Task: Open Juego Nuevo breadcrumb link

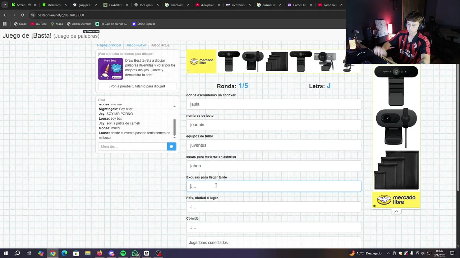Action: [136, 45]
